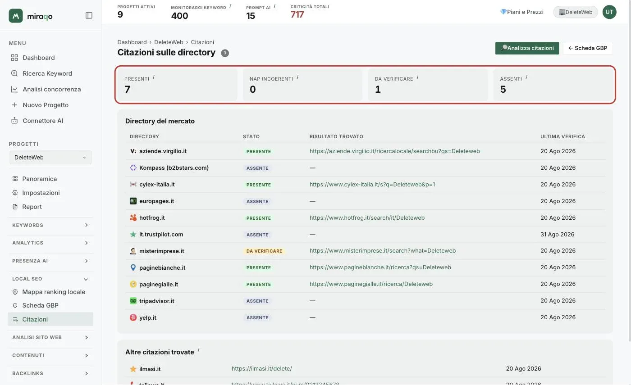
Task: Open the DeleteWeb account pill in header
Action: [x=576, y=12]
